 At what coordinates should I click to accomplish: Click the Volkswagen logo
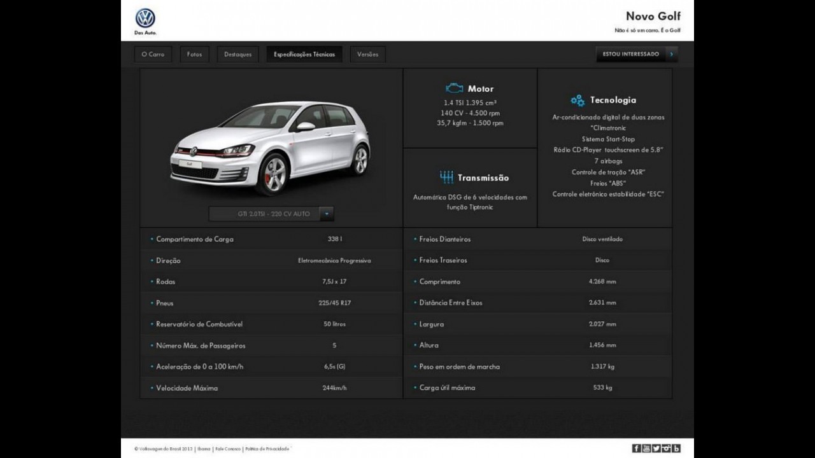[x=145, y=18]
